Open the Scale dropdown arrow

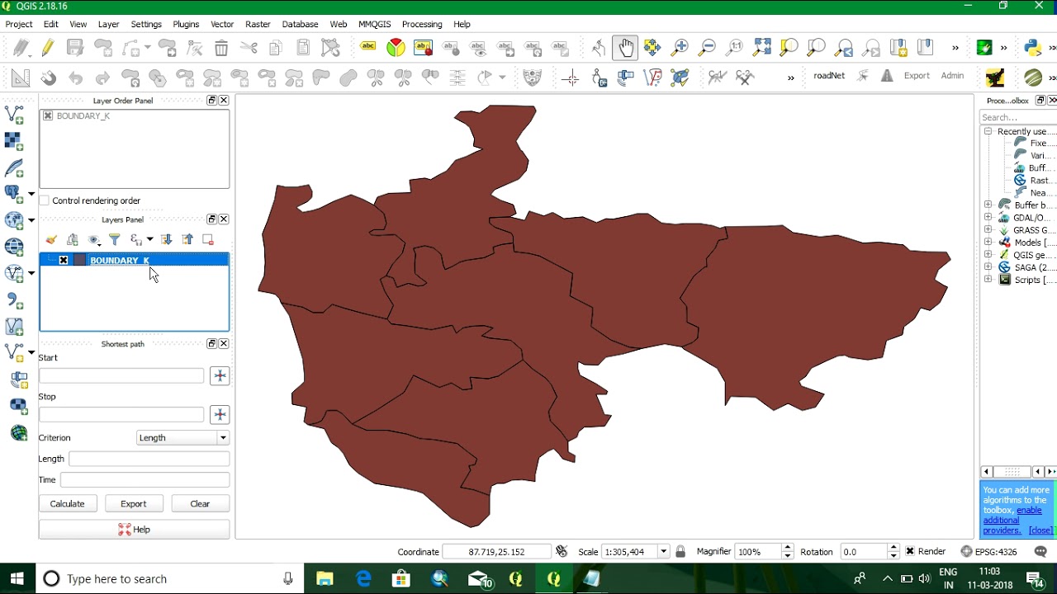coord(663,551)
